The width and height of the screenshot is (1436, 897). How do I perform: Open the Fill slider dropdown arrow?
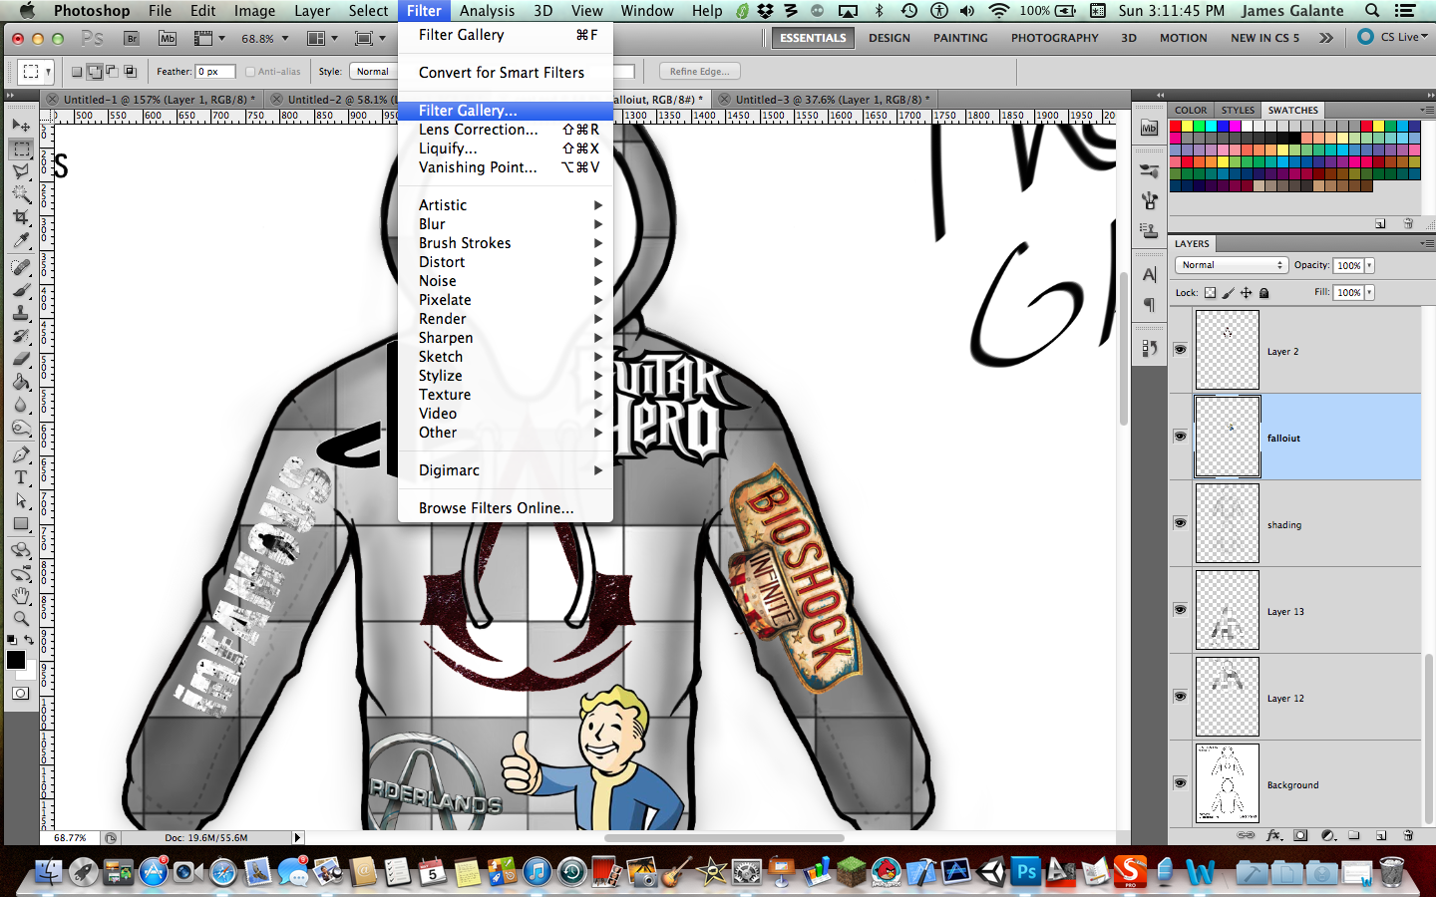(1370, 292)
